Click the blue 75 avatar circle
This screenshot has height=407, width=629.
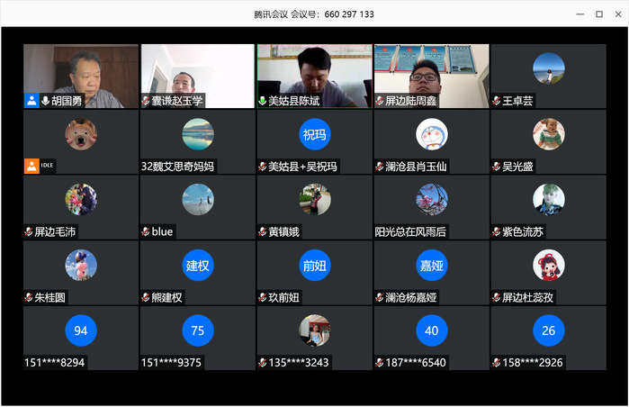(x=198, y=330)
